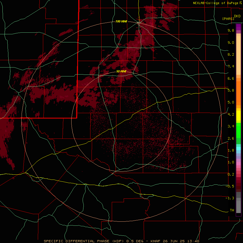Screen dimensions: 243x243
Task: Click the 50 NMI range ring label
Action: [121, 71]
